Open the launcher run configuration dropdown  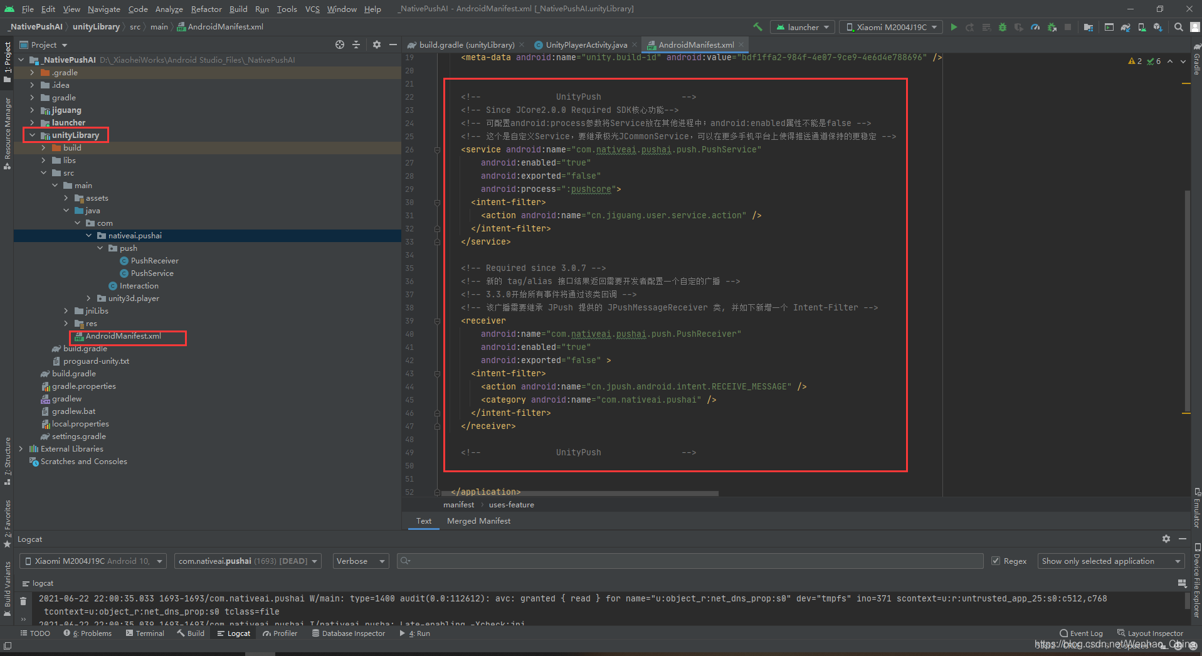click(802, 27)
